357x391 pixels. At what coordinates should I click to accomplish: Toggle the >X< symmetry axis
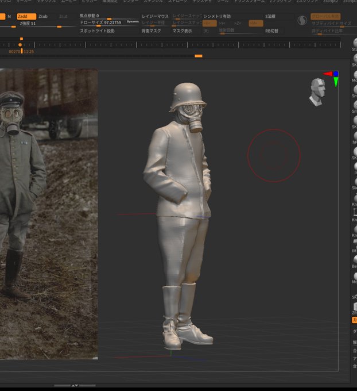209,24
